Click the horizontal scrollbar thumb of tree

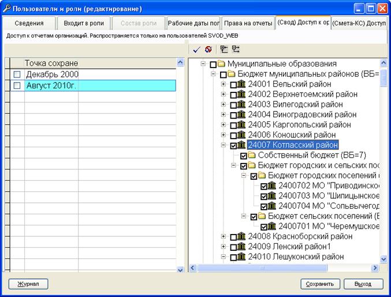tap(262, 268)
